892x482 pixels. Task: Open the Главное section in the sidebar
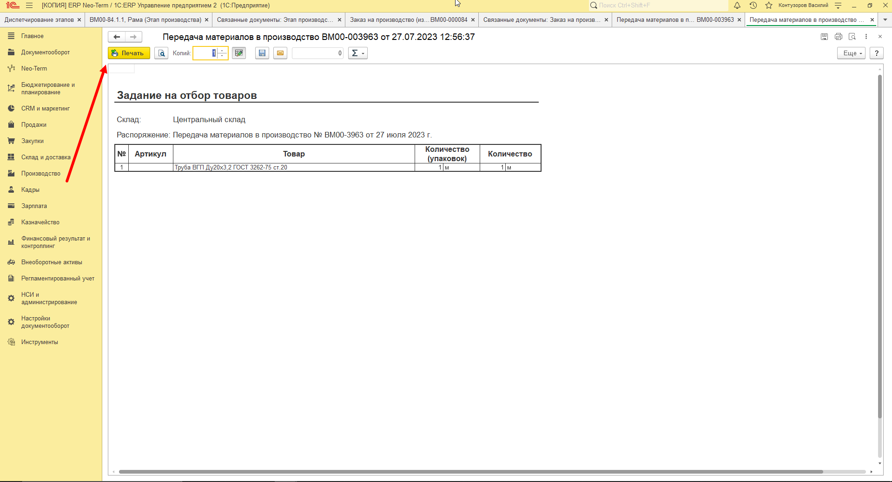click(33, 36)
